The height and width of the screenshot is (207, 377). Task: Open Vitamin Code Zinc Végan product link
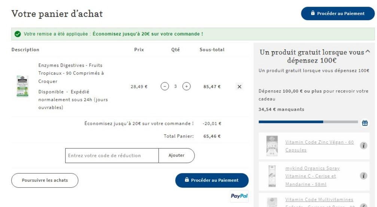click(x=320, y=146)
